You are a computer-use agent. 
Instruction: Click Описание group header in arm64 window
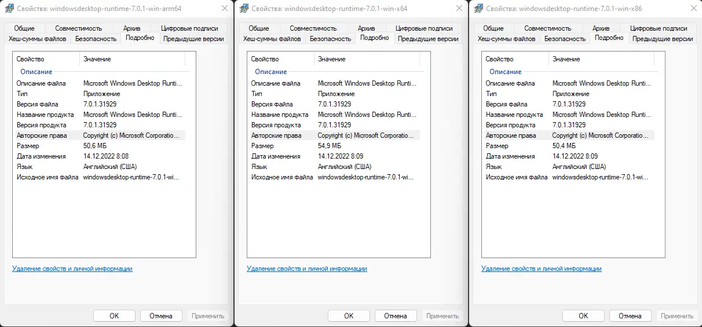click(36, 72)
